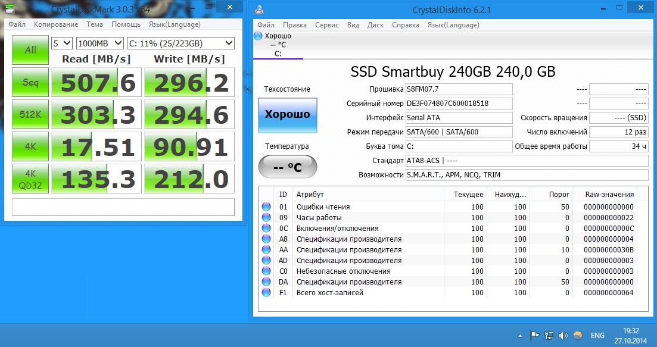Viewport: 657px width, 347px height.
Task: Click status icon for Всего хост-записей row
Action: (x=266, y=293)
